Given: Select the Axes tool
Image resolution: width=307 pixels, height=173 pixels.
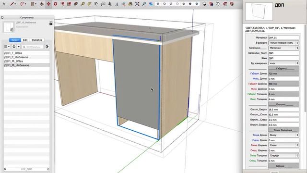Looking at the screenshot, I should click(124, 4).
